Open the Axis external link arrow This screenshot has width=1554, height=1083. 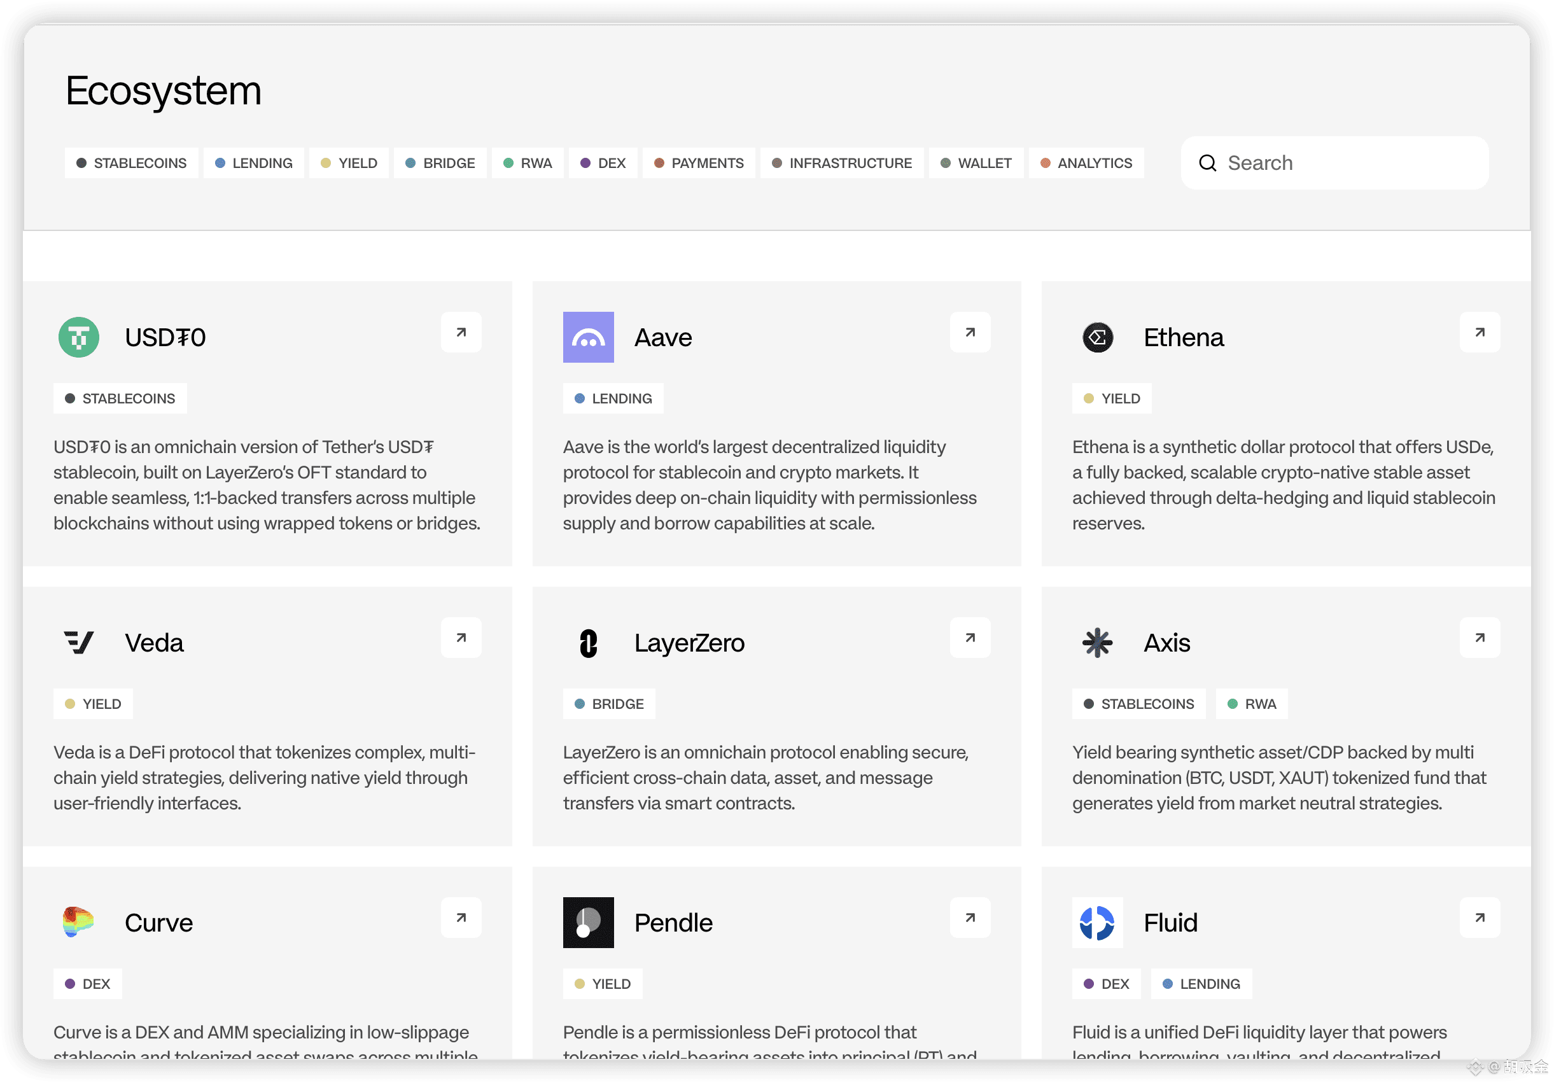click(1480, 638)
